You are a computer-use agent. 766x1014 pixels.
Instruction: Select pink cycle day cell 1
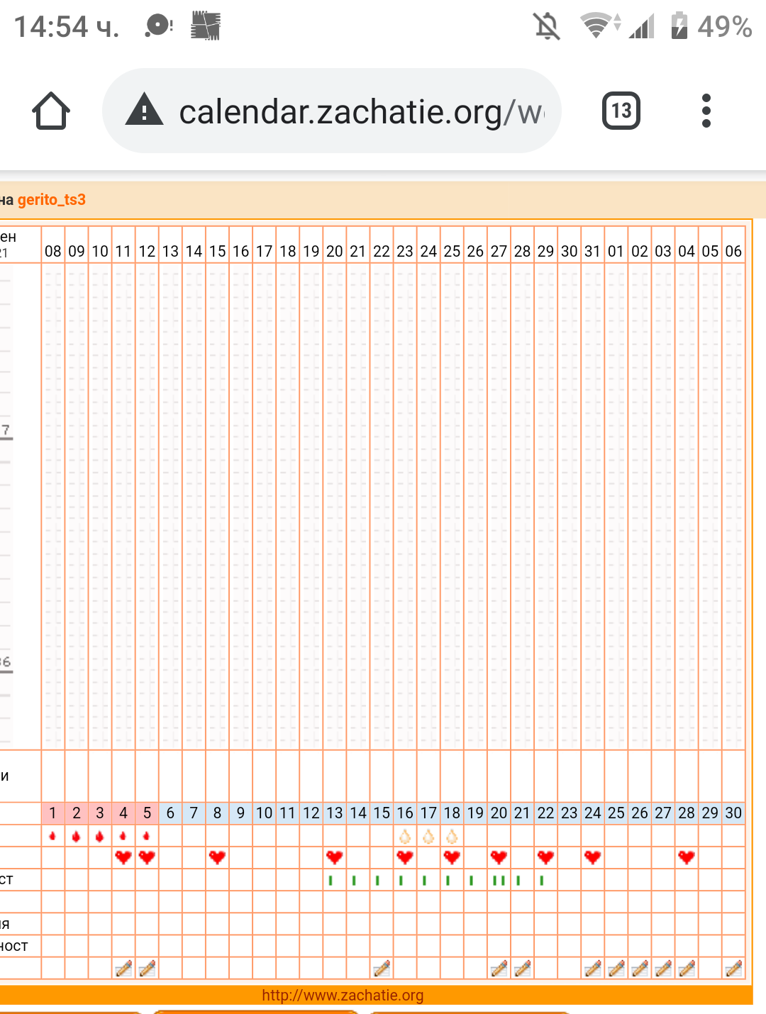pos(53,813)
